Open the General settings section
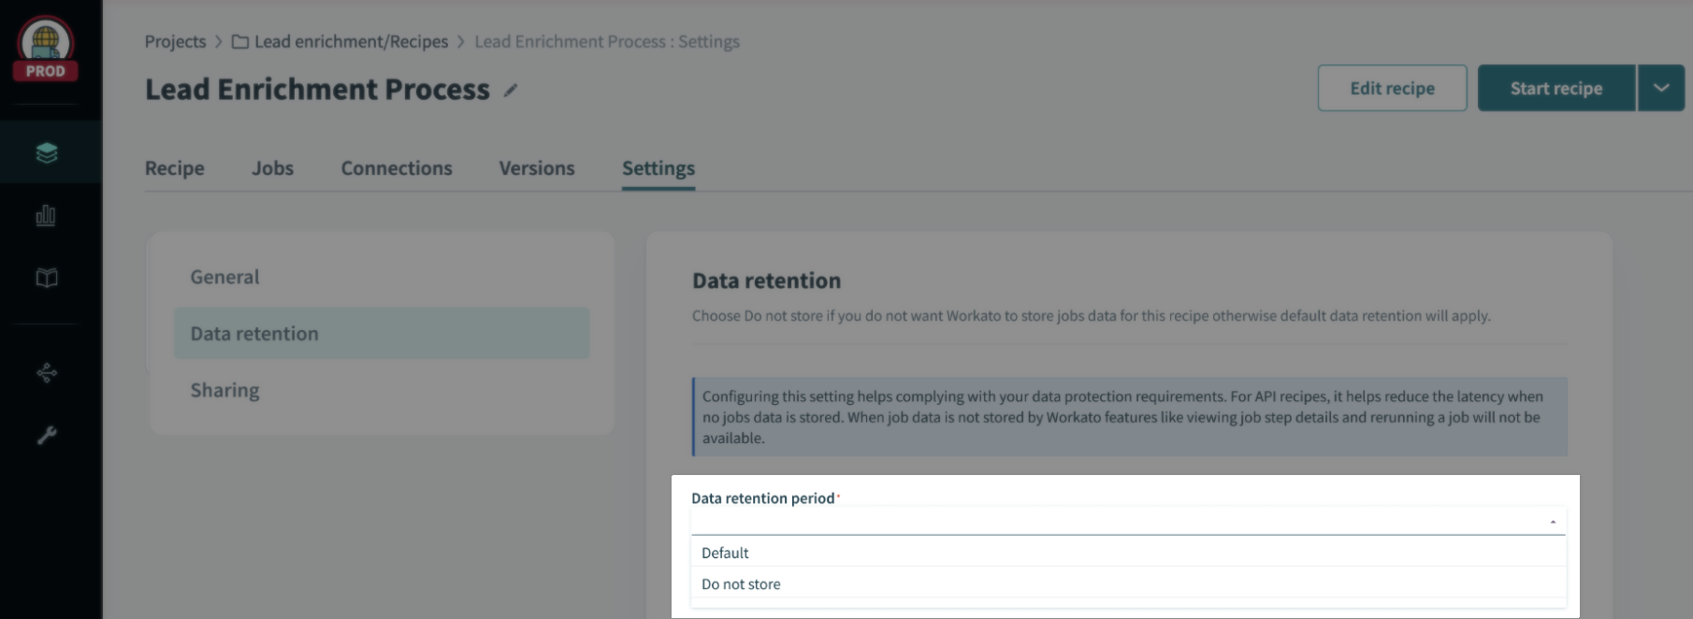1693x619 pixels. click(224, 277)
